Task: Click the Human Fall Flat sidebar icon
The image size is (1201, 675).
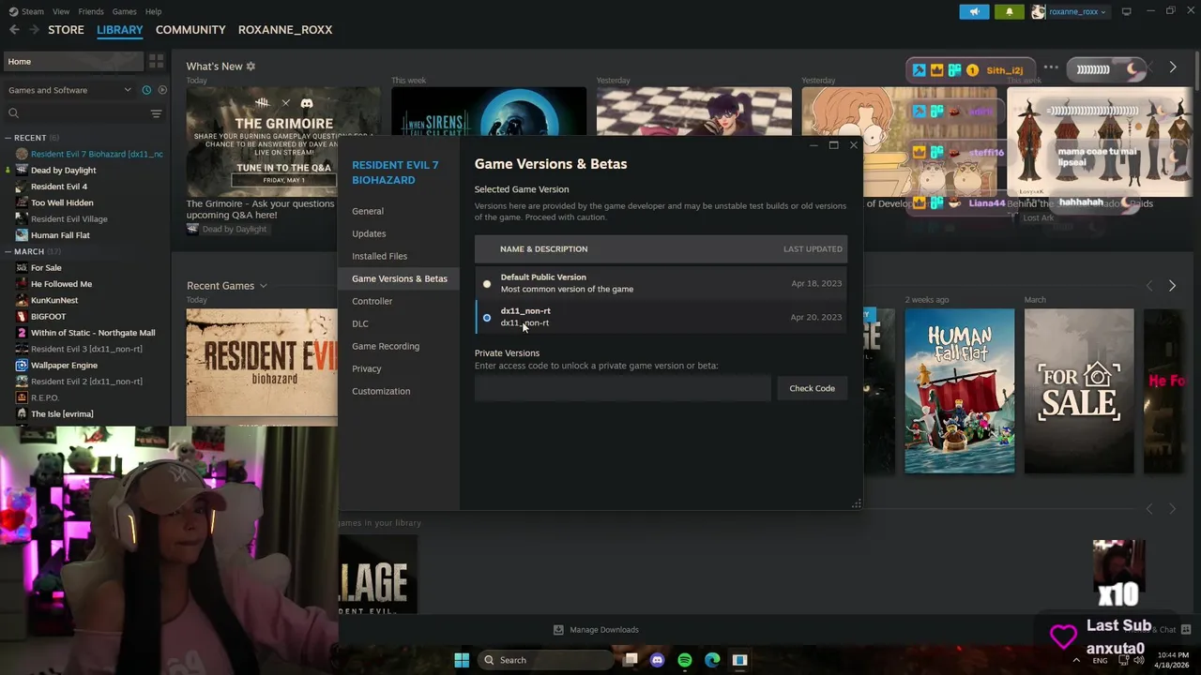Action: (x=22, y=235)
